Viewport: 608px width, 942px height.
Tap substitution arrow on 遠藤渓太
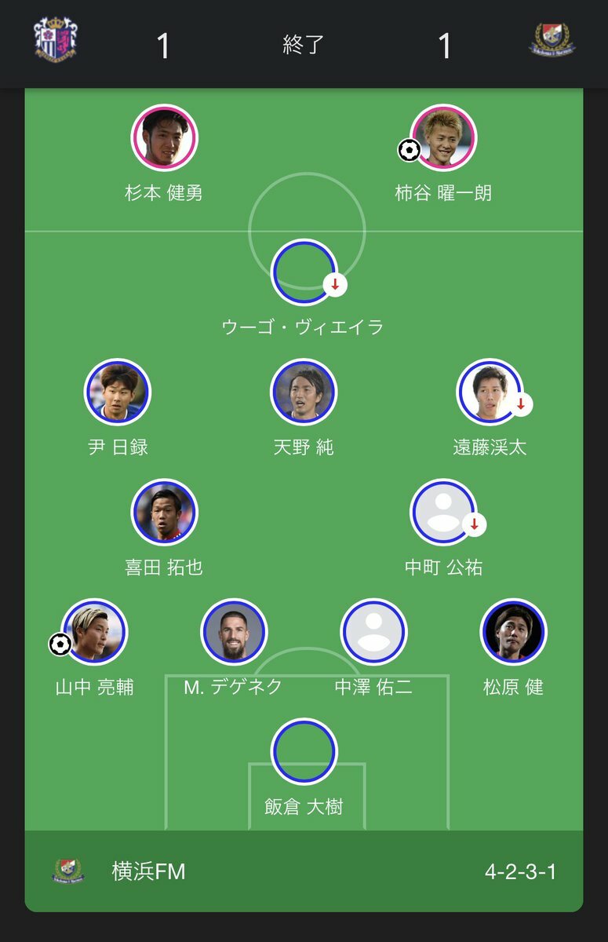pos(520,404)
